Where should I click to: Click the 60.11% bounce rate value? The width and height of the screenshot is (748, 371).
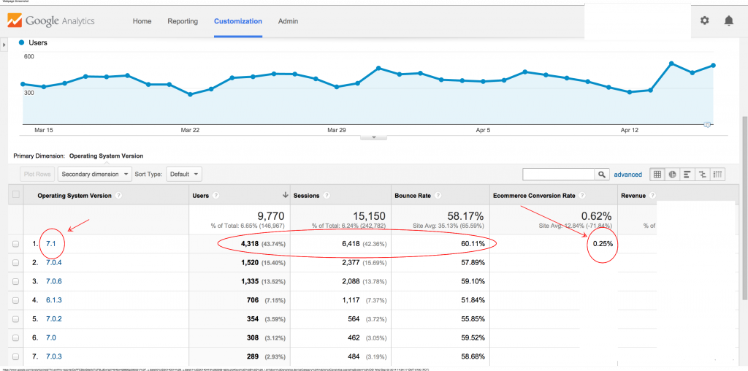[x=473, y=244]
